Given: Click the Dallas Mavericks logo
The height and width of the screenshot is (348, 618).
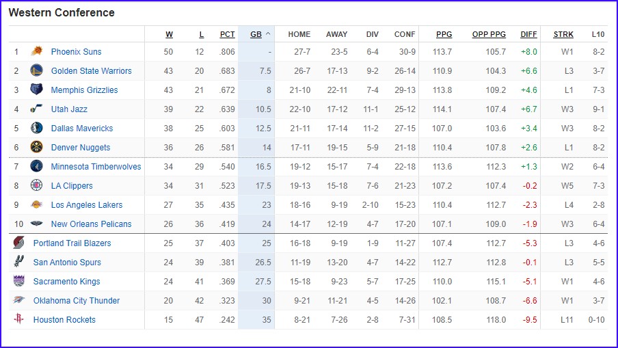Looking at the screenshot, I should point(37,128).
